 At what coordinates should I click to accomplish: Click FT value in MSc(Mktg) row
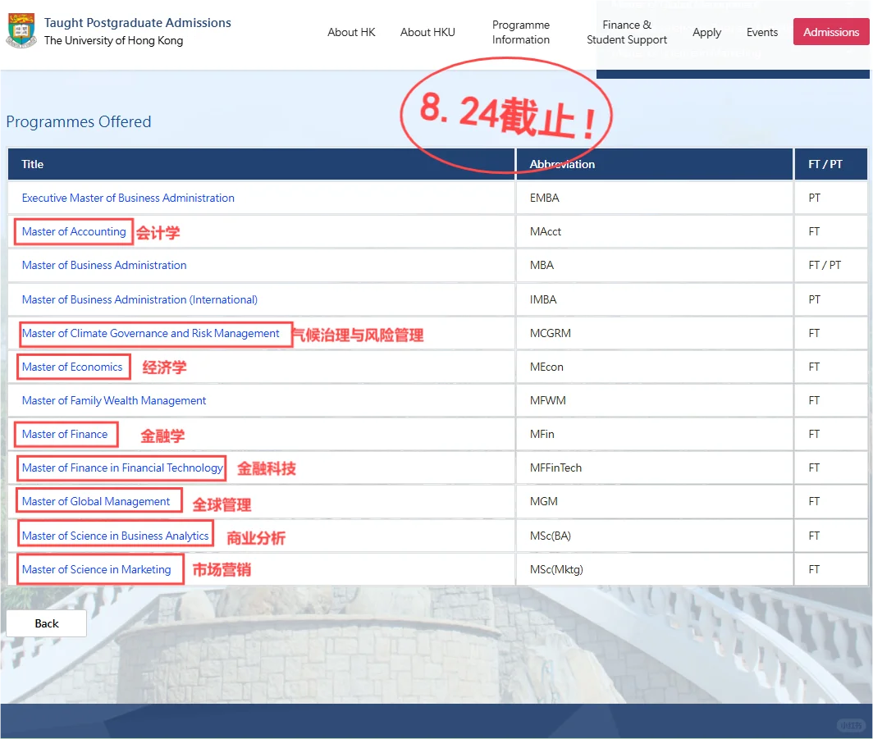coord(814,569)
